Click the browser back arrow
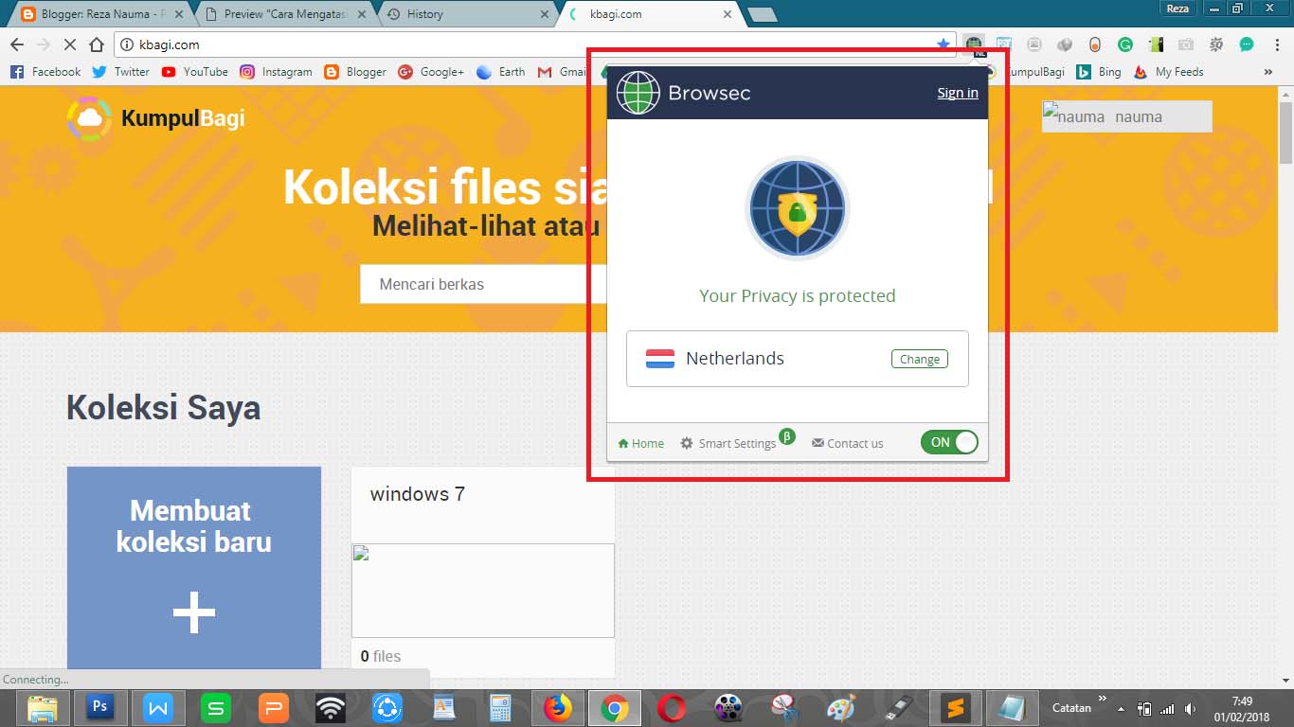1294x727 pixels. tap(16, 44)
